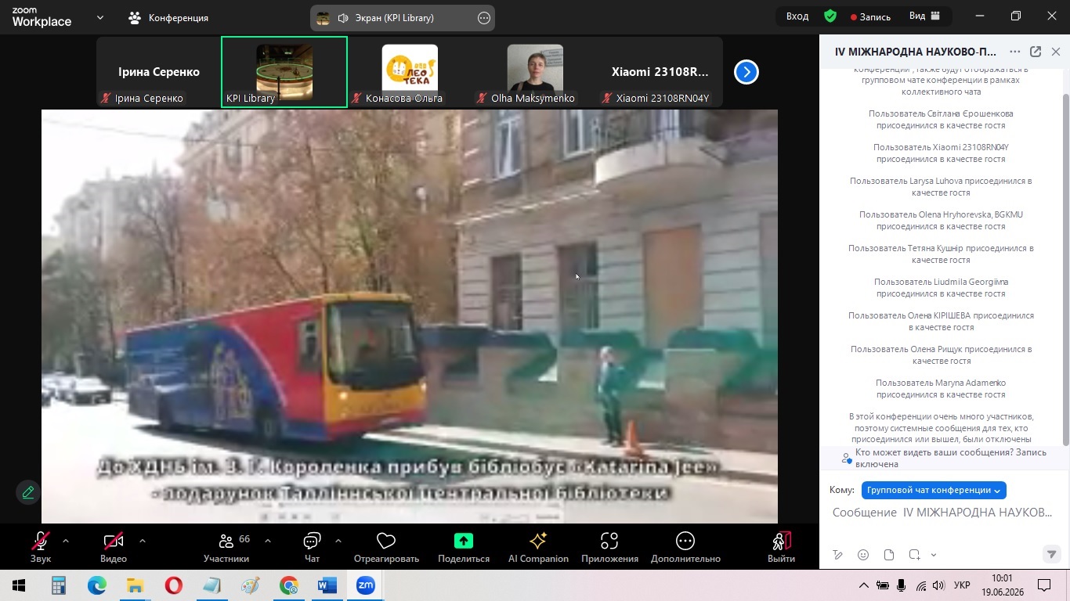
Task: Click 'Пользователь Maryna Adamenko' join message
Action: [x=941, y=389]
